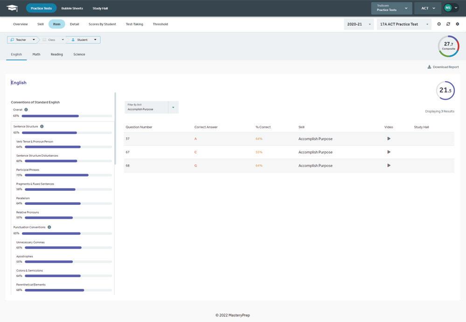The image size is (466, 322).
Task: Select the Item tab
Action: pyautogui.click(x=57, y=24)
